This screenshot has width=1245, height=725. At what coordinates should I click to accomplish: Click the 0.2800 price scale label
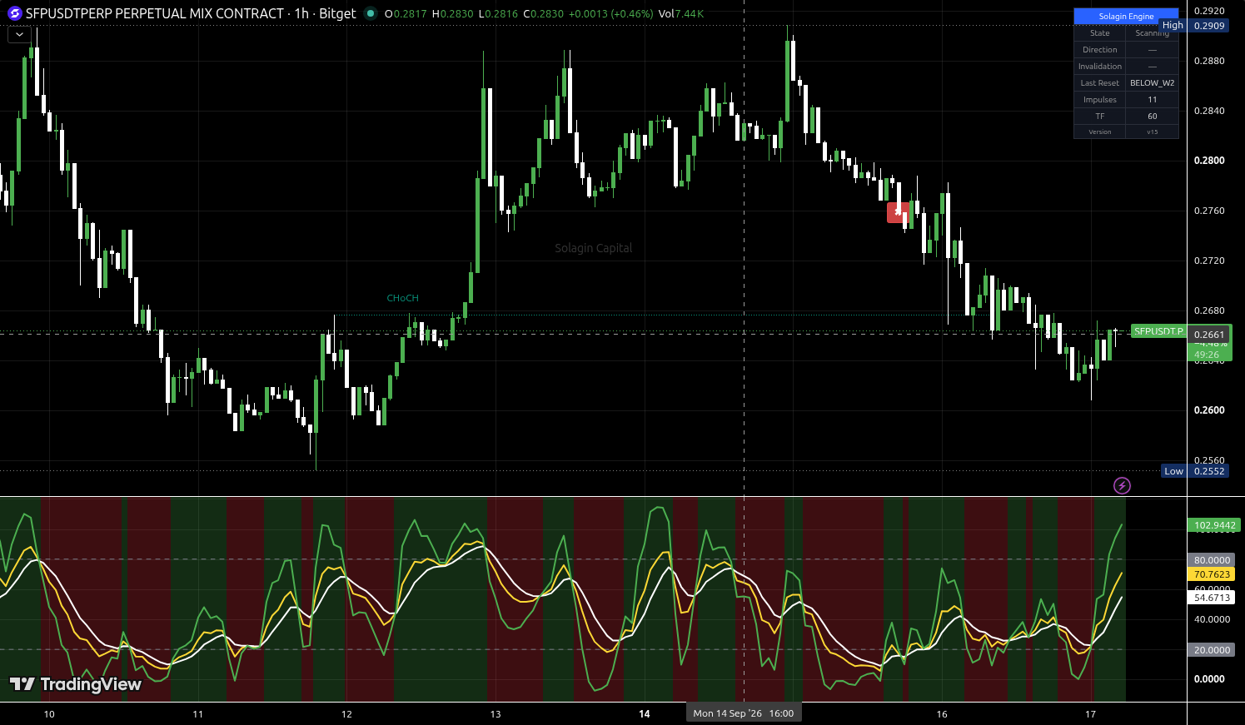coord(1209,161)
